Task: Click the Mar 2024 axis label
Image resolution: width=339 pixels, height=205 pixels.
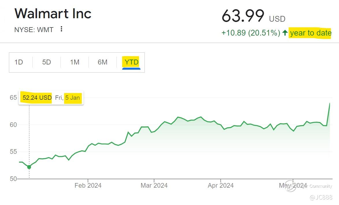Action: pos(154,186)
